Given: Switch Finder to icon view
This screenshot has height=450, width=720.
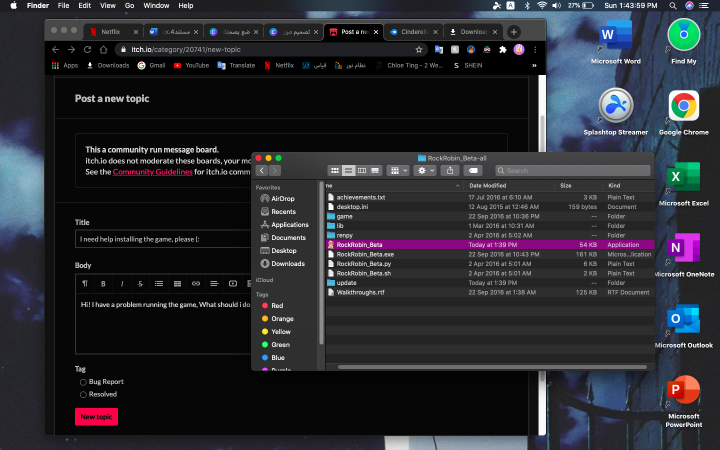Looking at the screenshot, I should point(335,170).
